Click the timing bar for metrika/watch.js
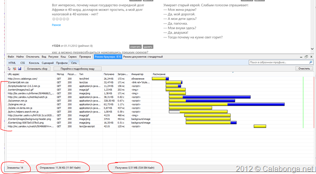 coord(209,97)
